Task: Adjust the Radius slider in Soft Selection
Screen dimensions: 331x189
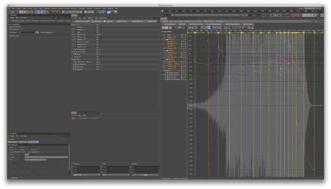Action: [x=46, y=155]
